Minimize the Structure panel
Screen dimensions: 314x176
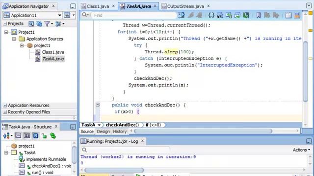[x=73, y=127]
